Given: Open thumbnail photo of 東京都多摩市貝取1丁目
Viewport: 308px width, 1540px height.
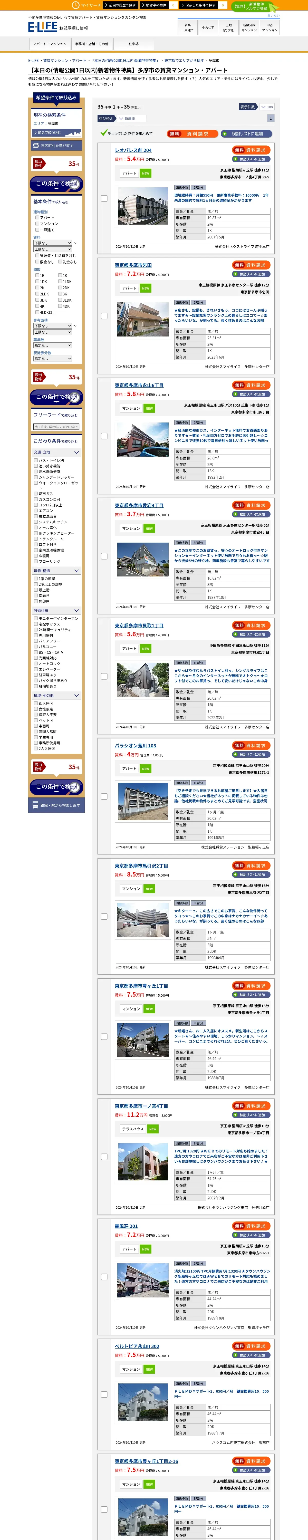Looking at the screenshot, I should 142,680.
